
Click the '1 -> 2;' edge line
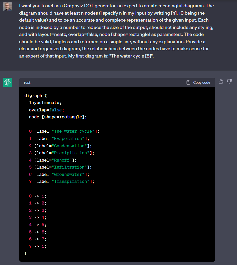point(38,203)
